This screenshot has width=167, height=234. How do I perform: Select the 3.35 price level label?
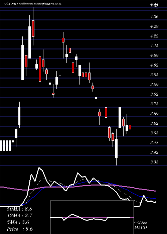click(x=154, y=162)
